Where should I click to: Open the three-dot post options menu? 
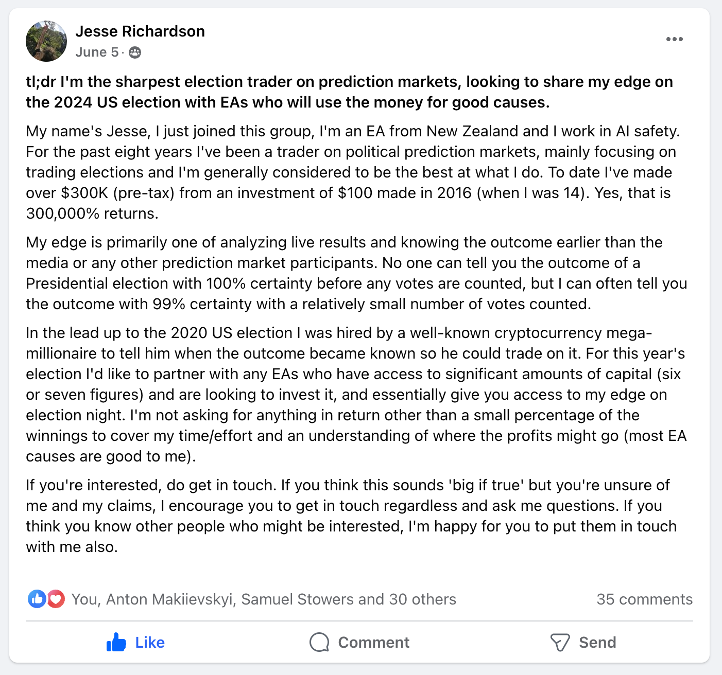pos(674,39)
